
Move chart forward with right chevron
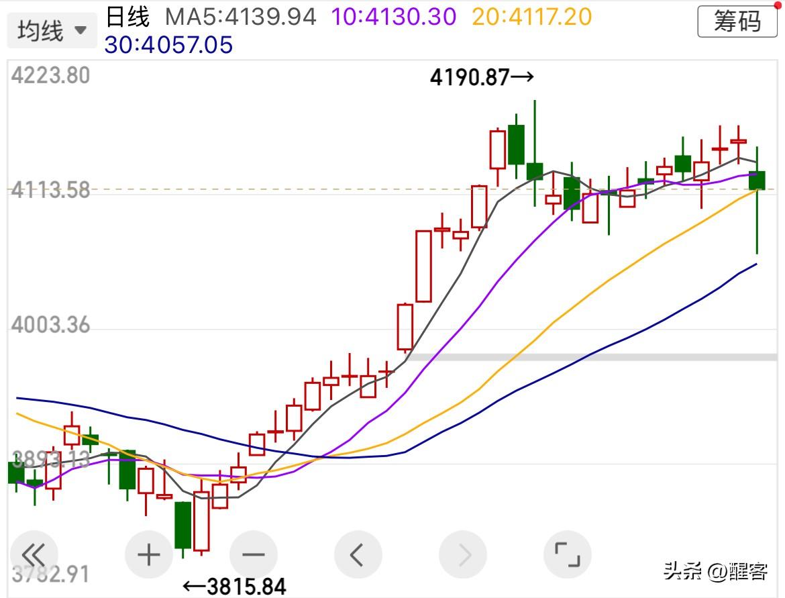[x=462, y=555]
